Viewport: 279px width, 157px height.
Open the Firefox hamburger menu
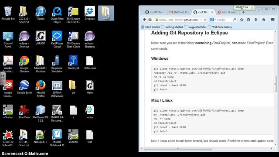(x=272, y=20)
